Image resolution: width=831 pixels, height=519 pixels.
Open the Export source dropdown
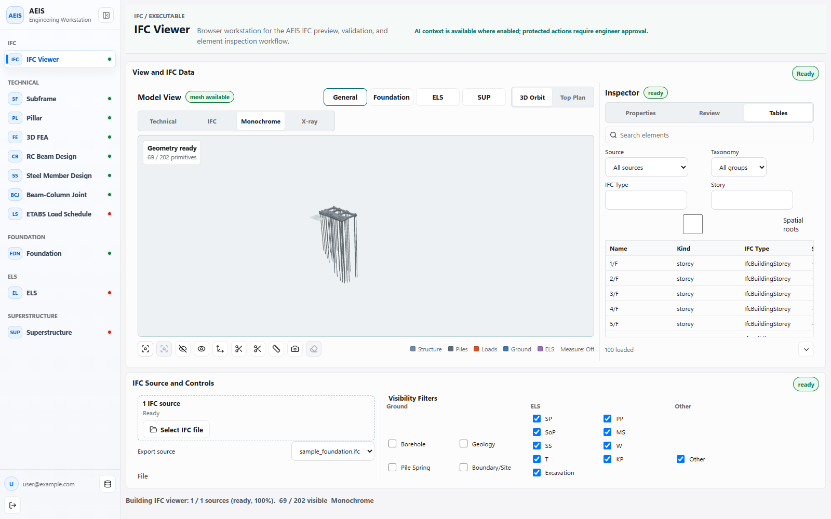click(333, 452)
